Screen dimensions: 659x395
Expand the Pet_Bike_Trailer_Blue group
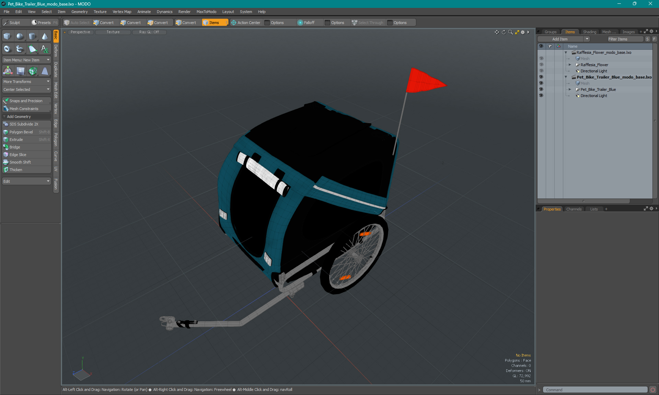pos(570,89)
